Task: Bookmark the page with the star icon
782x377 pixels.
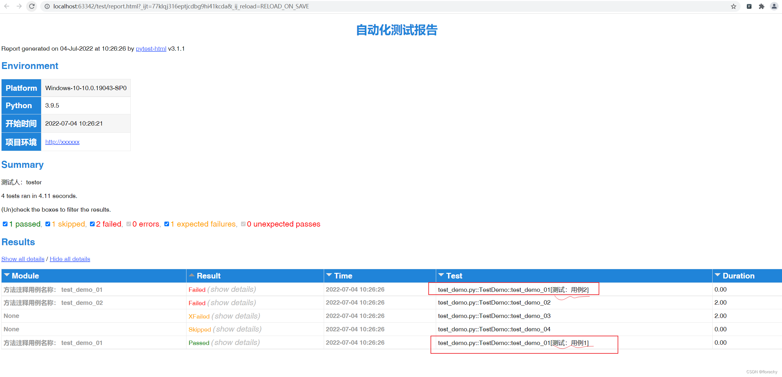Action: (733, 6)
